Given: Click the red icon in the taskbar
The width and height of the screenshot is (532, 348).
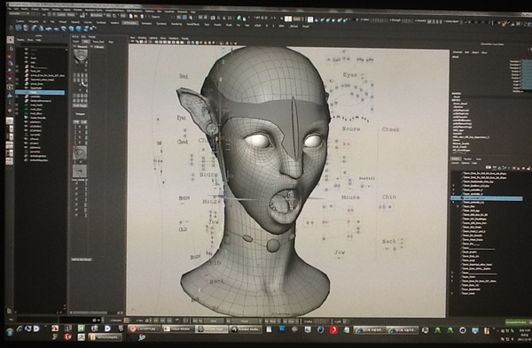Looking at the screenshot, I should tap(333, 329).
